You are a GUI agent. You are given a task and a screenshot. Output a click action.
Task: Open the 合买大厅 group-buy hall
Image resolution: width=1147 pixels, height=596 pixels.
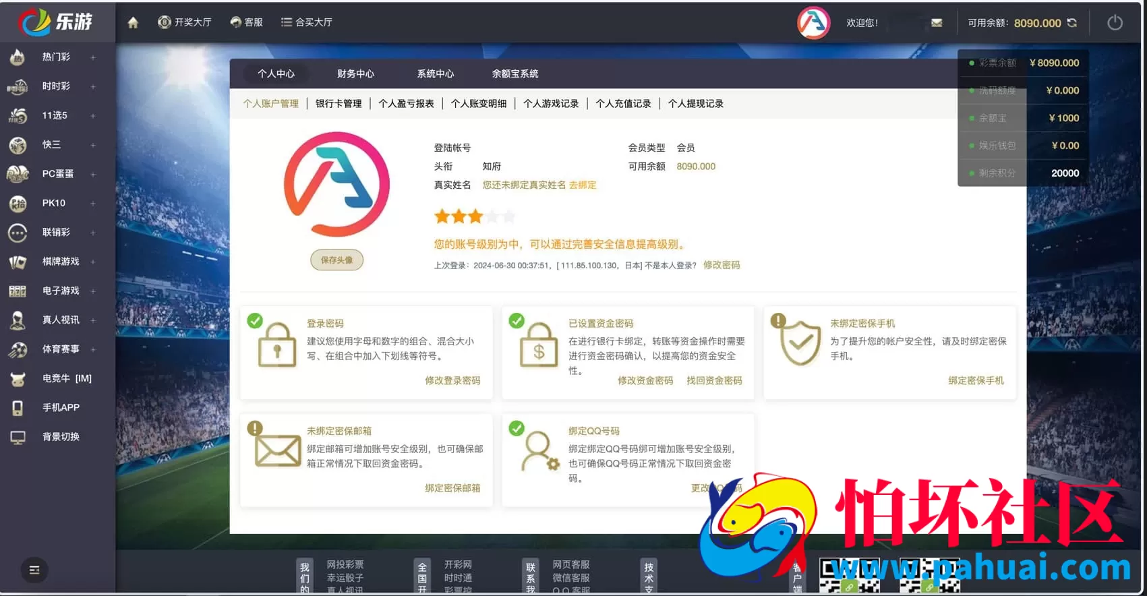(x=307, y=22)
